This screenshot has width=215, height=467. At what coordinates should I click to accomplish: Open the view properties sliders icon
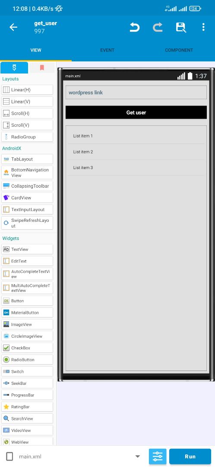[x=158, y=456]
